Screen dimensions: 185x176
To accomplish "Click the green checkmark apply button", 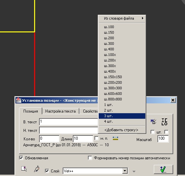I will [x=163, y=169].
